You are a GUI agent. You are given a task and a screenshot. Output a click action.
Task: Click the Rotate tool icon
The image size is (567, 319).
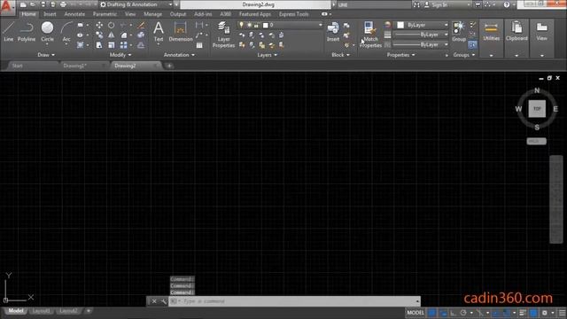(111, 26)
